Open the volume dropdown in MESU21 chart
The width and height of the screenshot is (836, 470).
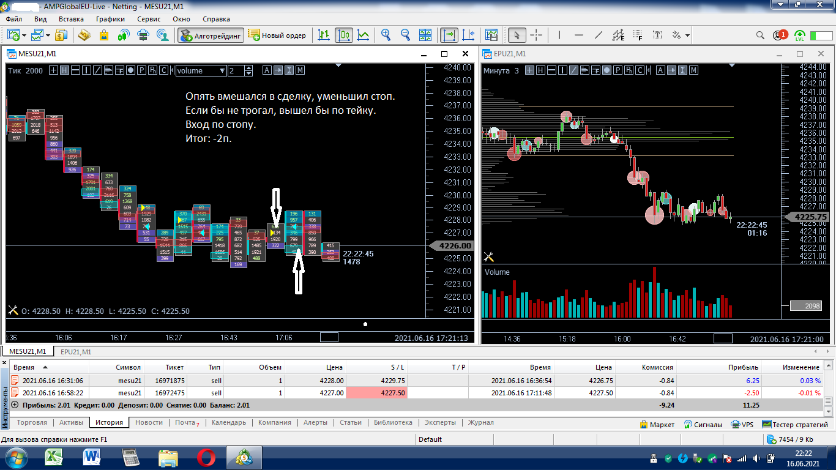201,70
